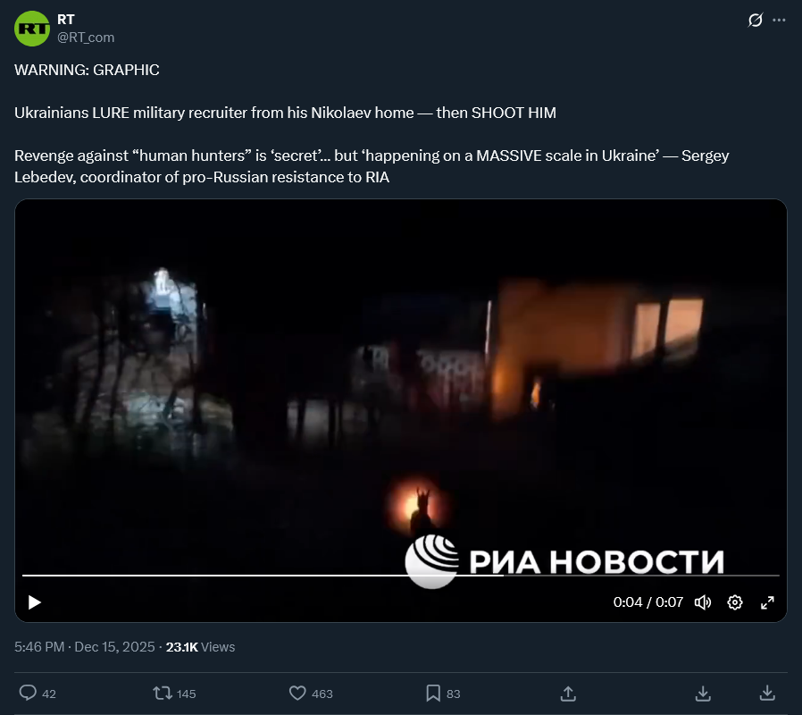Repost using the retweet icon
The image size is (802, 715).
click(163, 693)
